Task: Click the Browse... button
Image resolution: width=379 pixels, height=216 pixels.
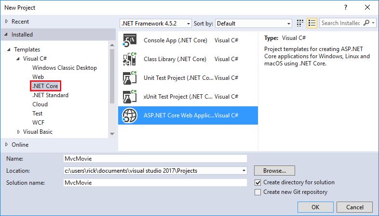Action: tap(274, 170)
